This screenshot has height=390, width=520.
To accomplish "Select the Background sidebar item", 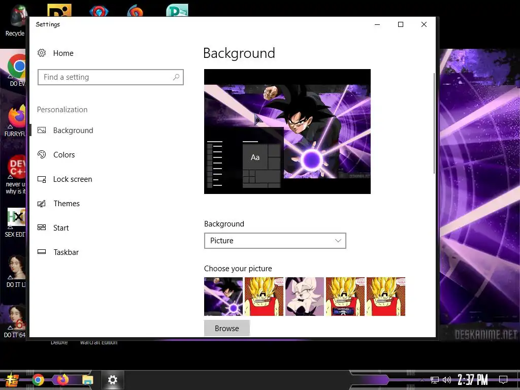I will click(73, 131).
